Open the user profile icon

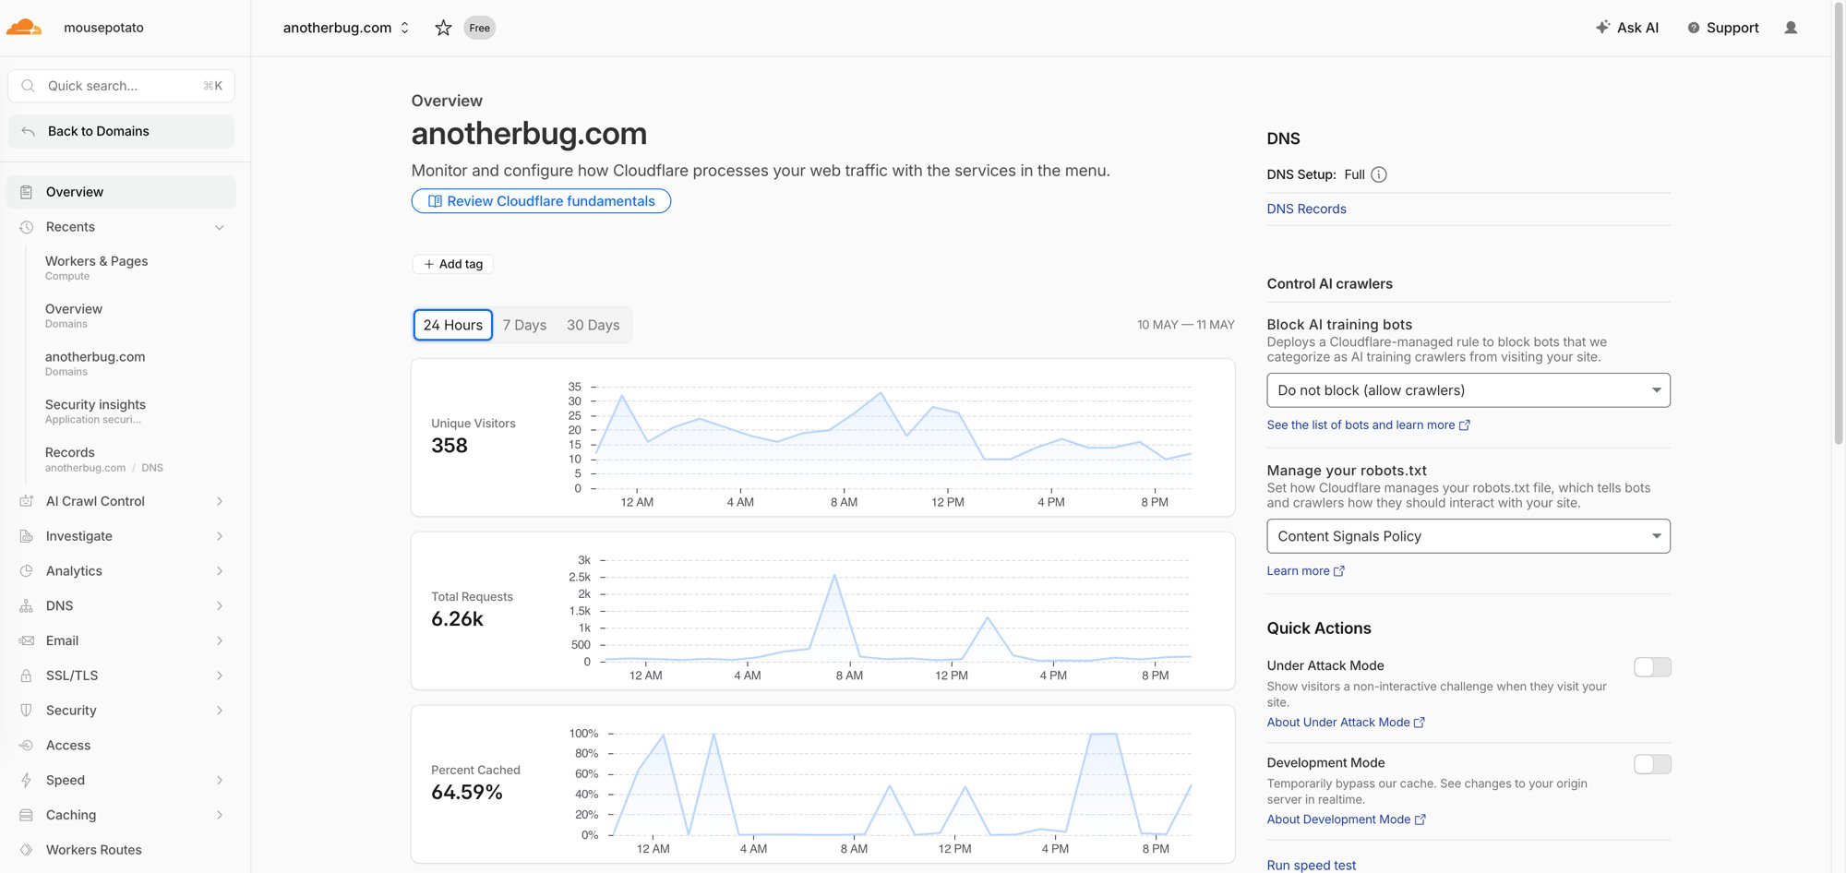(1791, 28)
